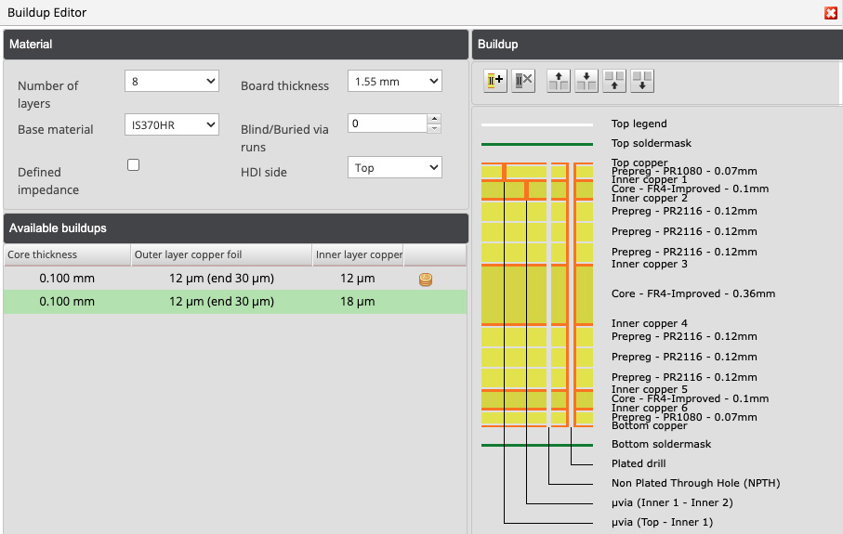Click the Blind/Buried via runs input field
The image size is (843, 534).
(387, 124)
